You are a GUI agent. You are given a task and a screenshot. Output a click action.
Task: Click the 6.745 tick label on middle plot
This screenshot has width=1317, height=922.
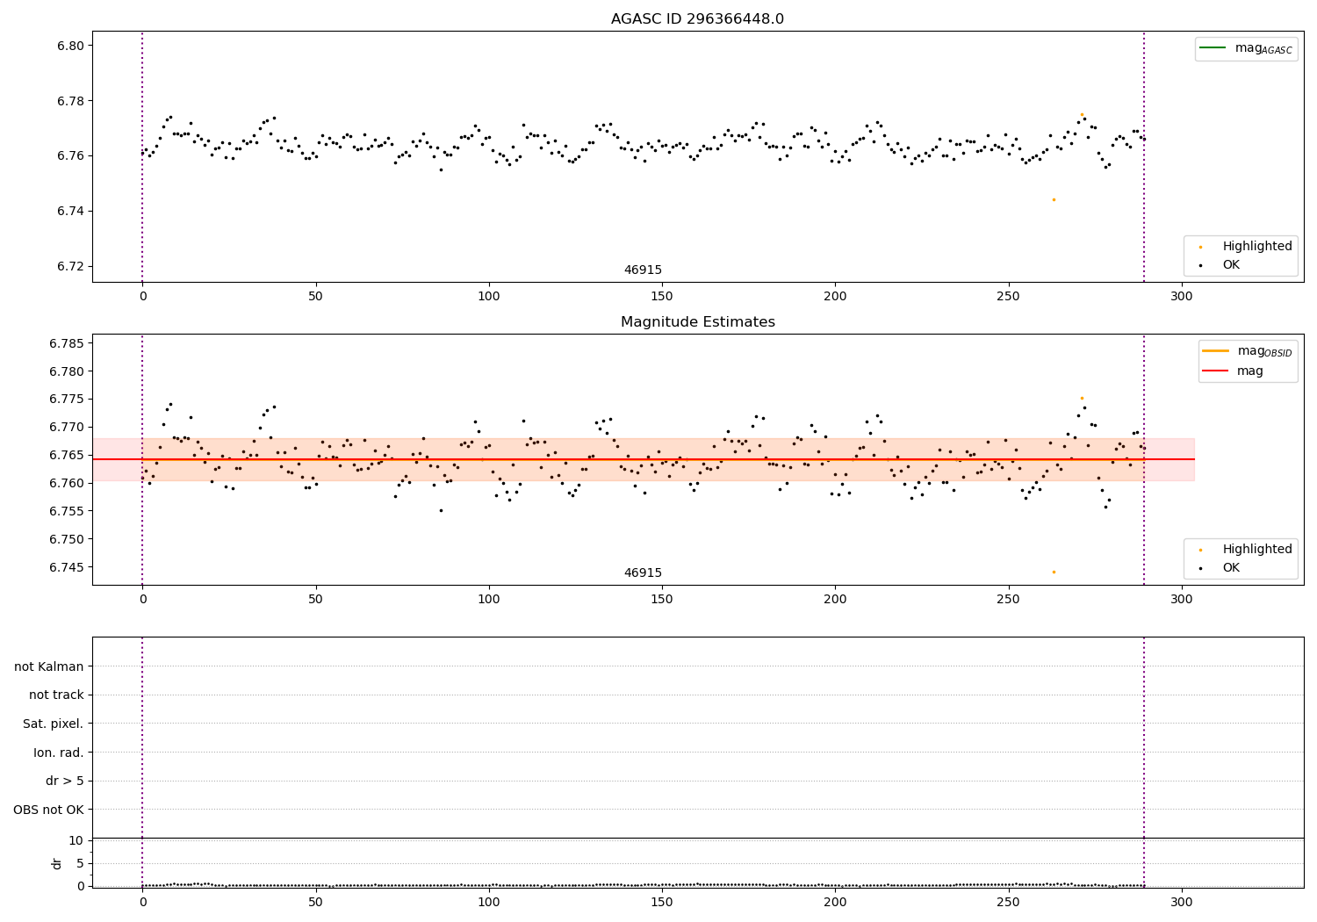click(67, 567)
